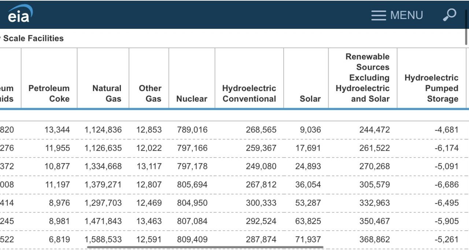469x250 pixels.
Task: Select the Nuclear column header
Action: [192, 99]
